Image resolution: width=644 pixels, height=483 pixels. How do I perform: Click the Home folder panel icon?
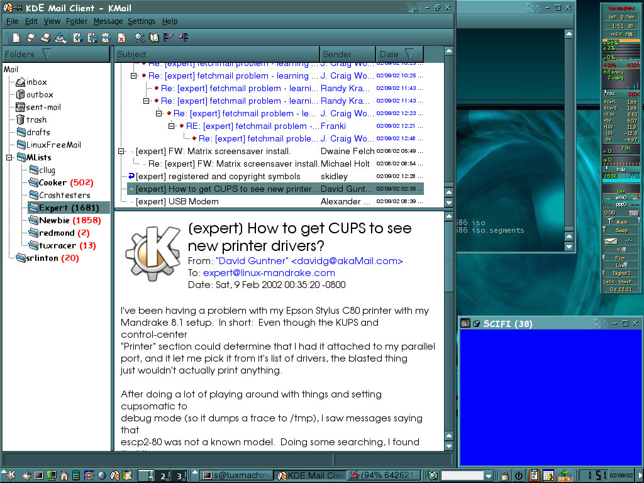(x=64, y=475)
